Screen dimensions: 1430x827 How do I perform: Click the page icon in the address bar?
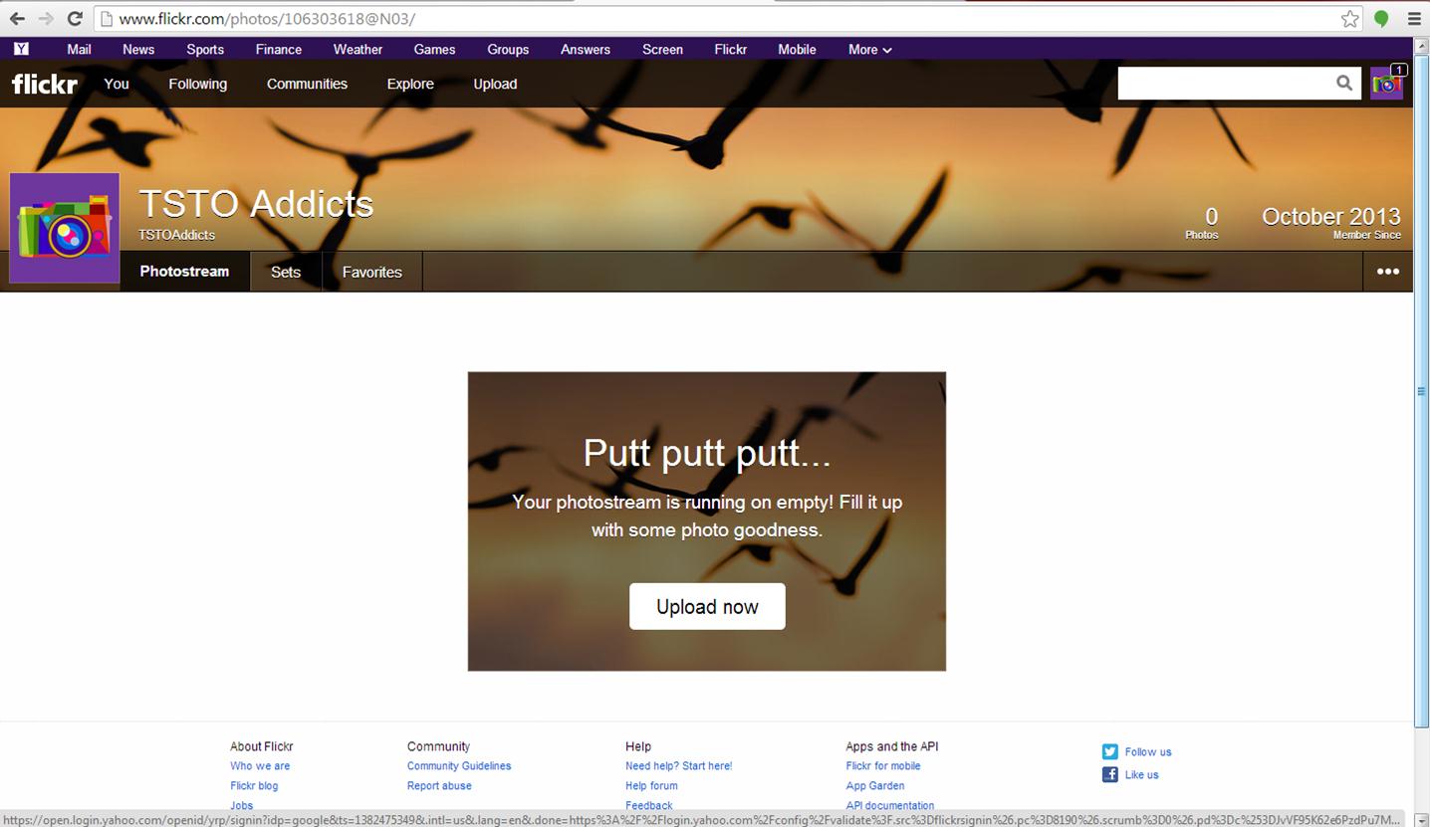click(107, 19)
